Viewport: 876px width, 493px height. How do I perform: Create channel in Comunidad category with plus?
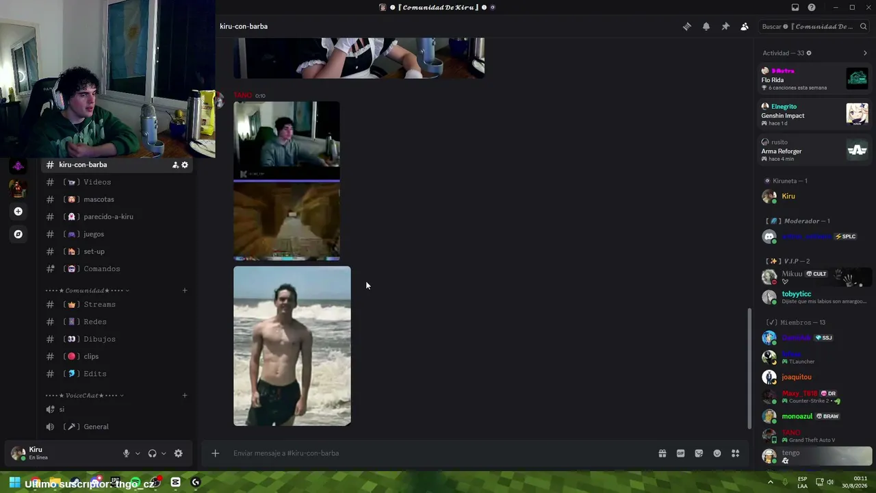click(x=185, y=290)
